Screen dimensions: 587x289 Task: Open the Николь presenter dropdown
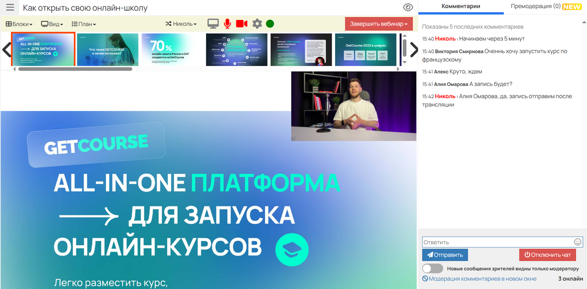pyautogui.click(x=181, y=24)
